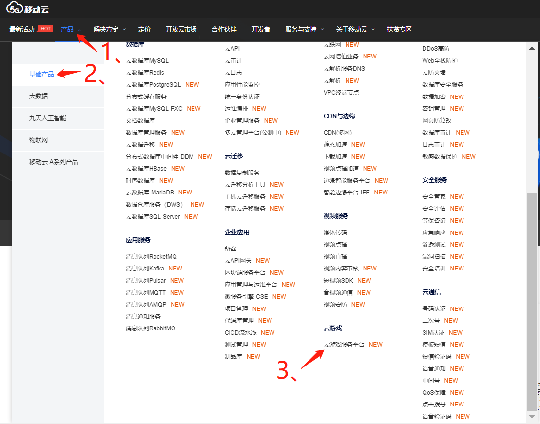Image resolution: width=540 pixels, height=424 pixels.
Task: Open the 备案 link
Action: [231, 249]
